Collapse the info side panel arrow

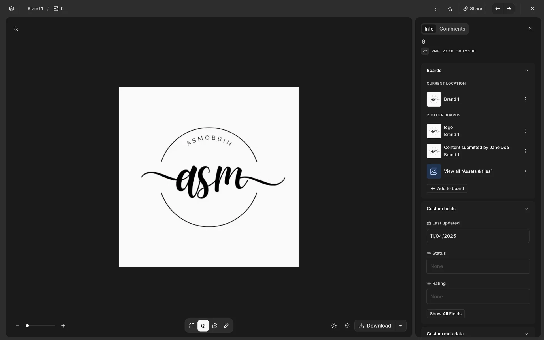pyautogui.click(x=529, y=29)
